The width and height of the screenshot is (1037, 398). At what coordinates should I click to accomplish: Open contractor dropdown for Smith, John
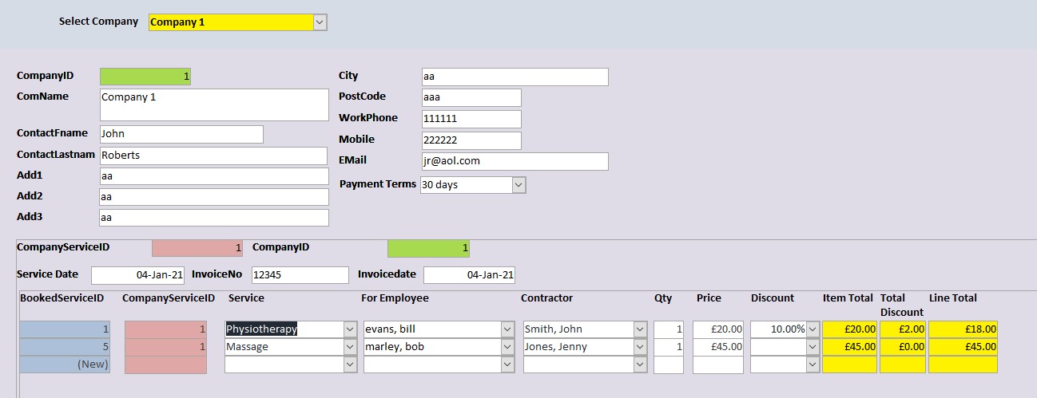click(640, 329)
